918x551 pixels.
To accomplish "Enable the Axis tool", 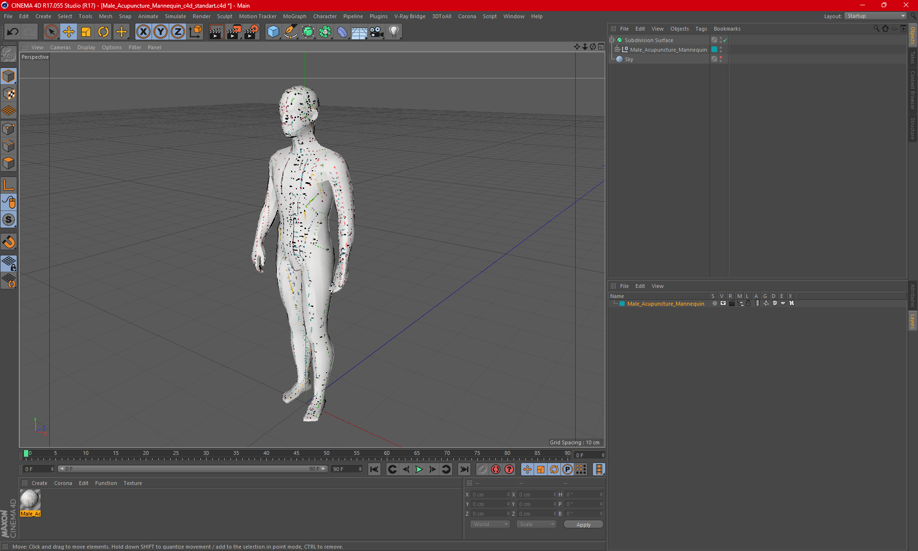I will [9, 185].
